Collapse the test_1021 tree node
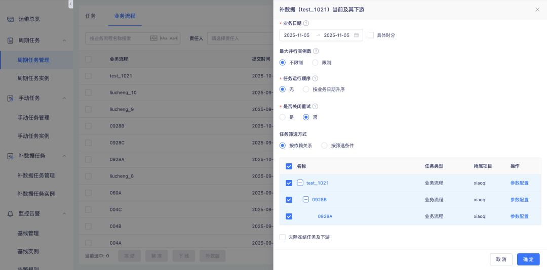 (x=300, y=183)
